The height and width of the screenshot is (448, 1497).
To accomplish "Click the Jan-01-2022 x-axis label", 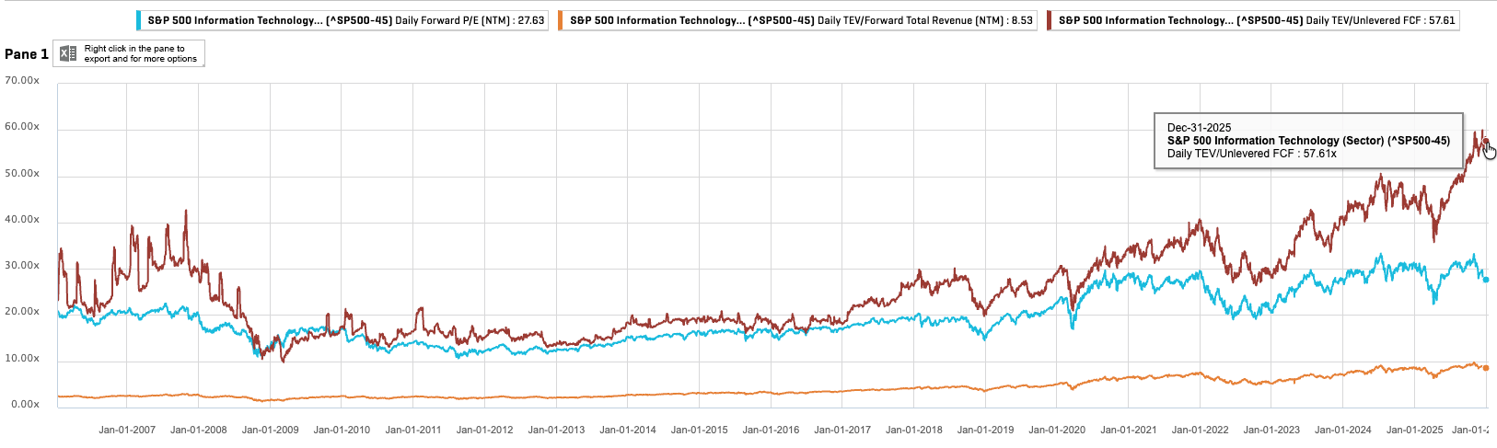I will [1201, 430].
